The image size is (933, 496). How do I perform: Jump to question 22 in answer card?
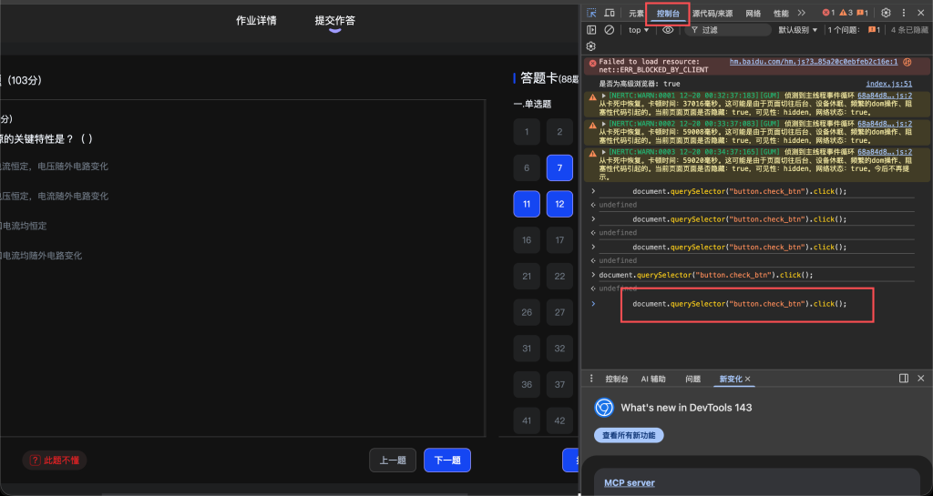tap(559, 277)
